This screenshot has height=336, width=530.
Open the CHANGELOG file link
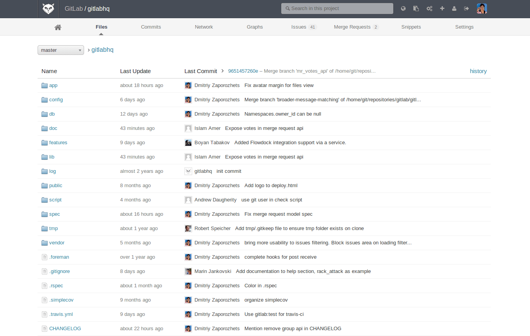pyautogui.click(x=65, y=329)
